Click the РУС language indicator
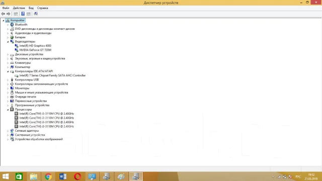This screenshot has width=322, height=181. (298, 176)
